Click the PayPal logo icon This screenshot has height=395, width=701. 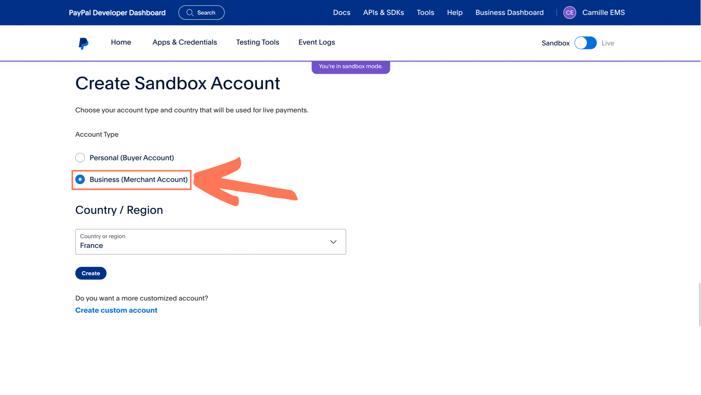click(x=83, y=43)
